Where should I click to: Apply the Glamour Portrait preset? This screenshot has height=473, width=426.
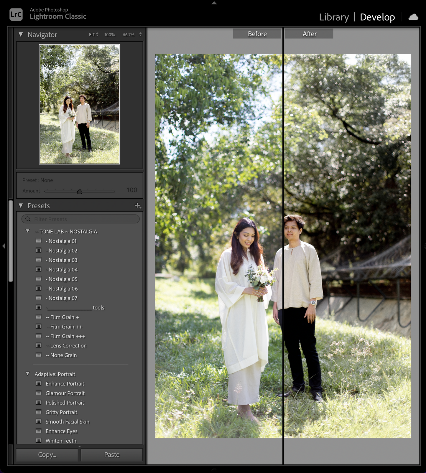coord(65,393)
